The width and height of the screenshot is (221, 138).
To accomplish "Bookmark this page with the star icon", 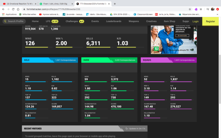I will [x=190, y=9].
